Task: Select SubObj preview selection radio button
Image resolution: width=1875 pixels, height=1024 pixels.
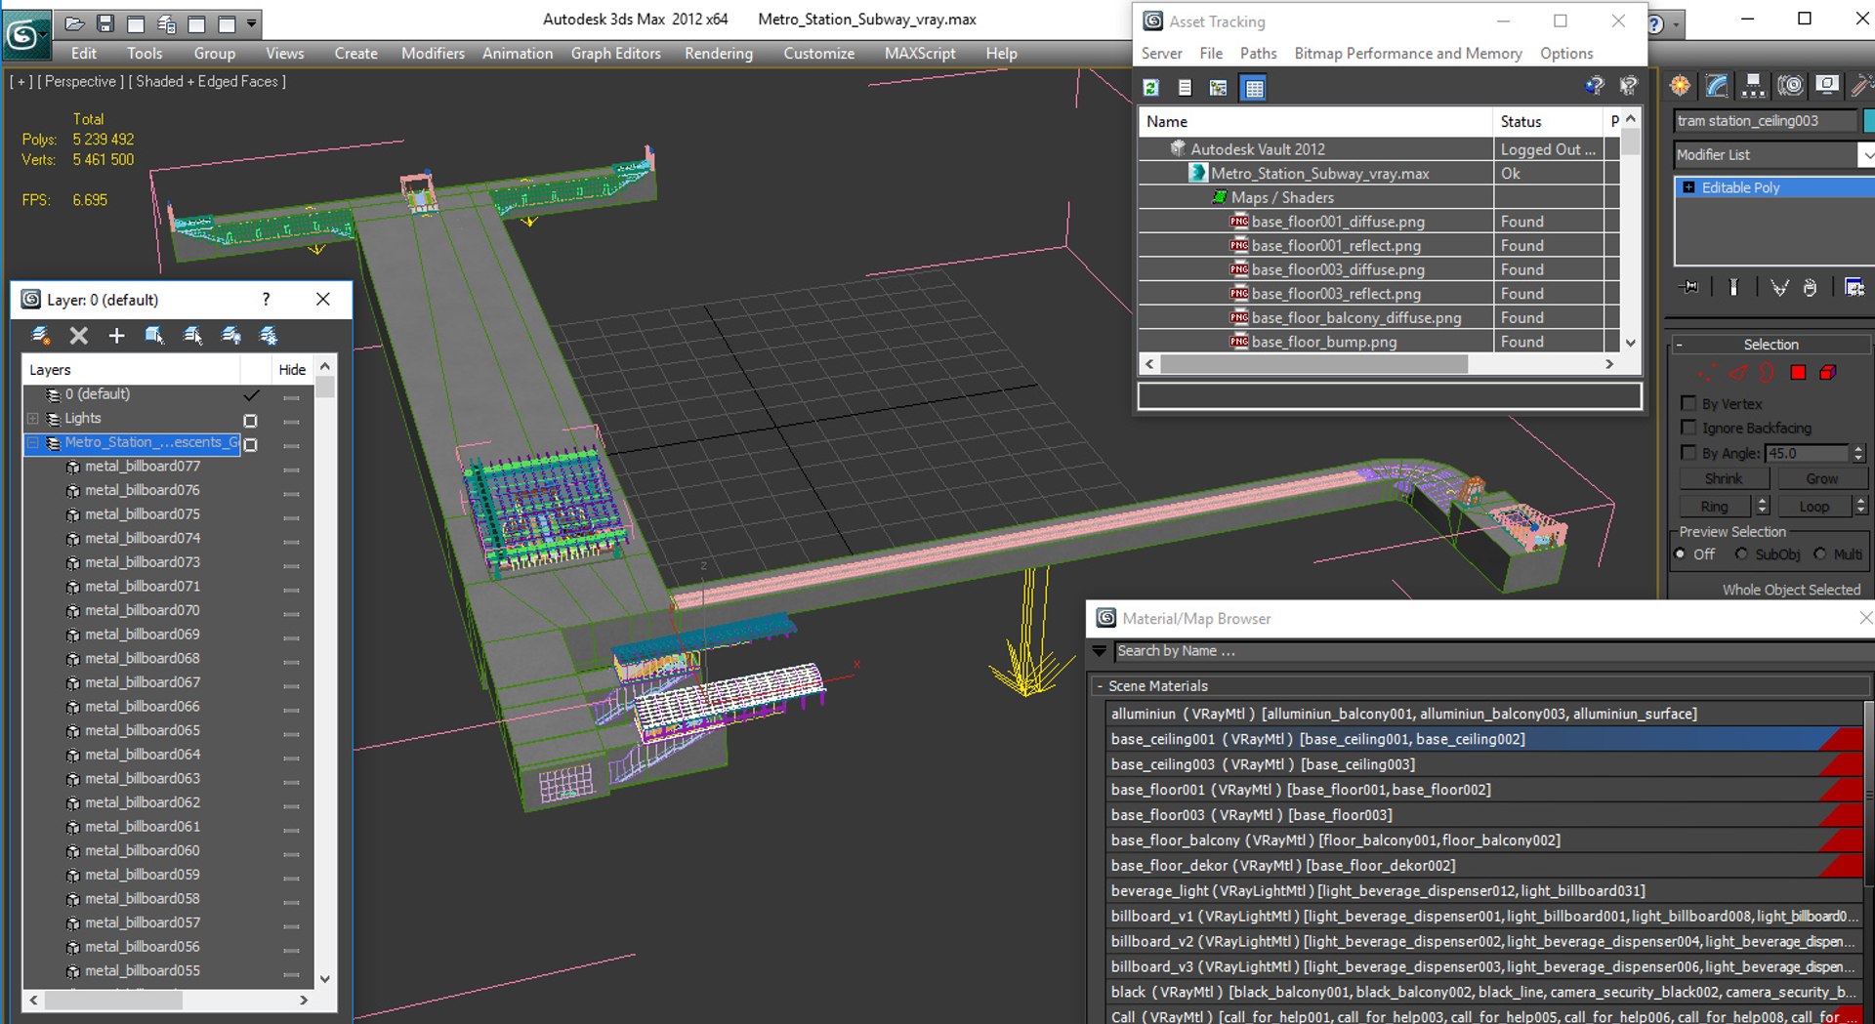Action: [x=1741, y=554]
